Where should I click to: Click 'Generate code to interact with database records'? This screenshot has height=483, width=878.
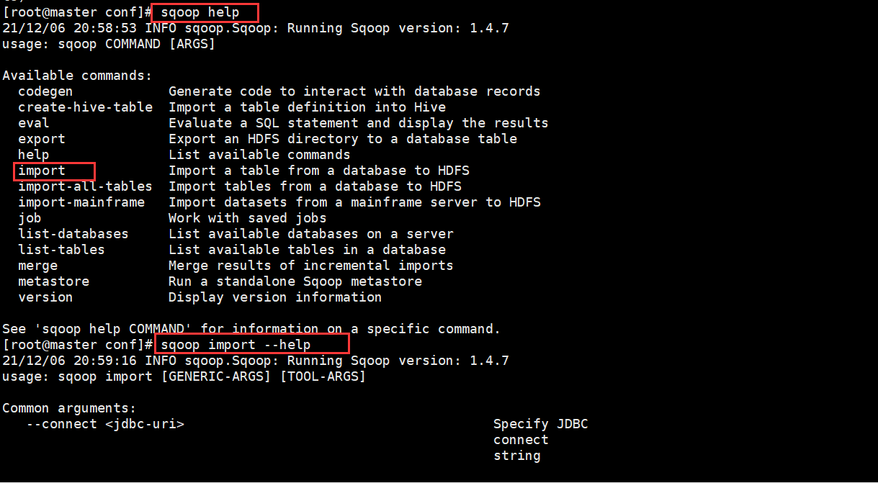tap(354, 91)
